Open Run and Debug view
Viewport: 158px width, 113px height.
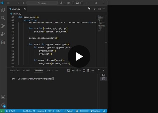click(x=3, y=34)
